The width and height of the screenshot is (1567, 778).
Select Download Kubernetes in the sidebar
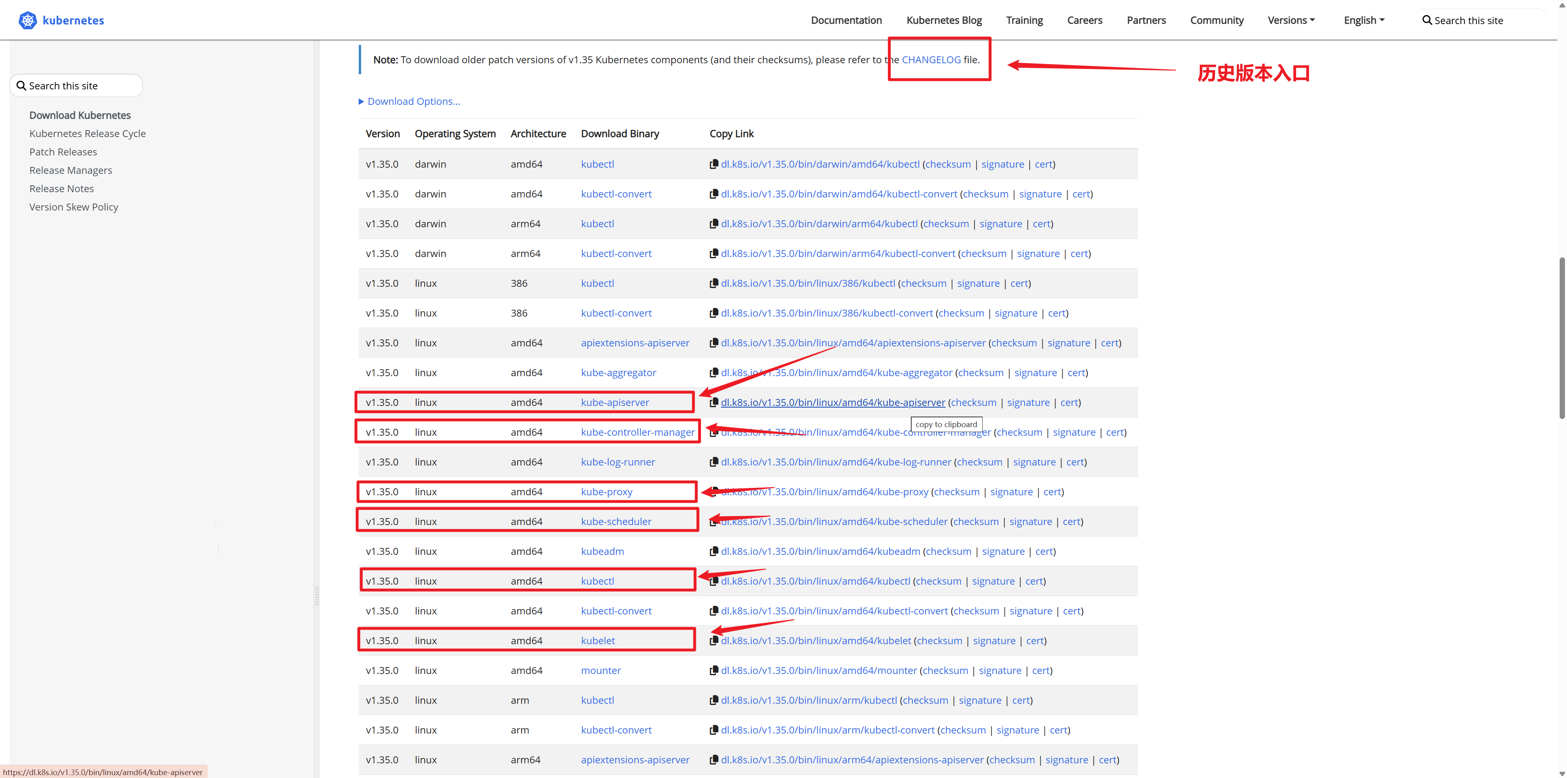(80, 115)
